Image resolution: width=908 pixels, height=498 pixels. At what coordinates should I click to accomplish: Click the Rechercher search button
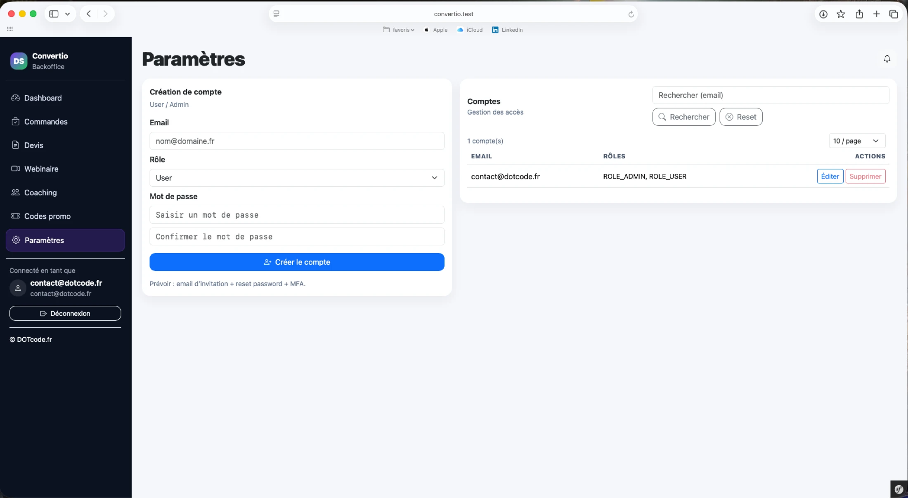point(684,117)
